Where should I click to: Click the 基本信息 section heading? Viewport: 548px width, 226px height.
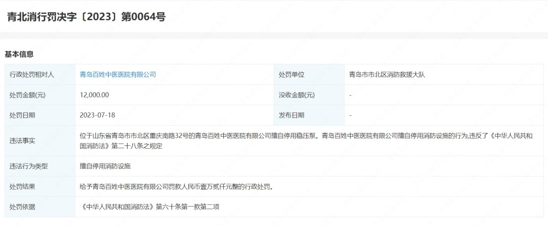19,54
